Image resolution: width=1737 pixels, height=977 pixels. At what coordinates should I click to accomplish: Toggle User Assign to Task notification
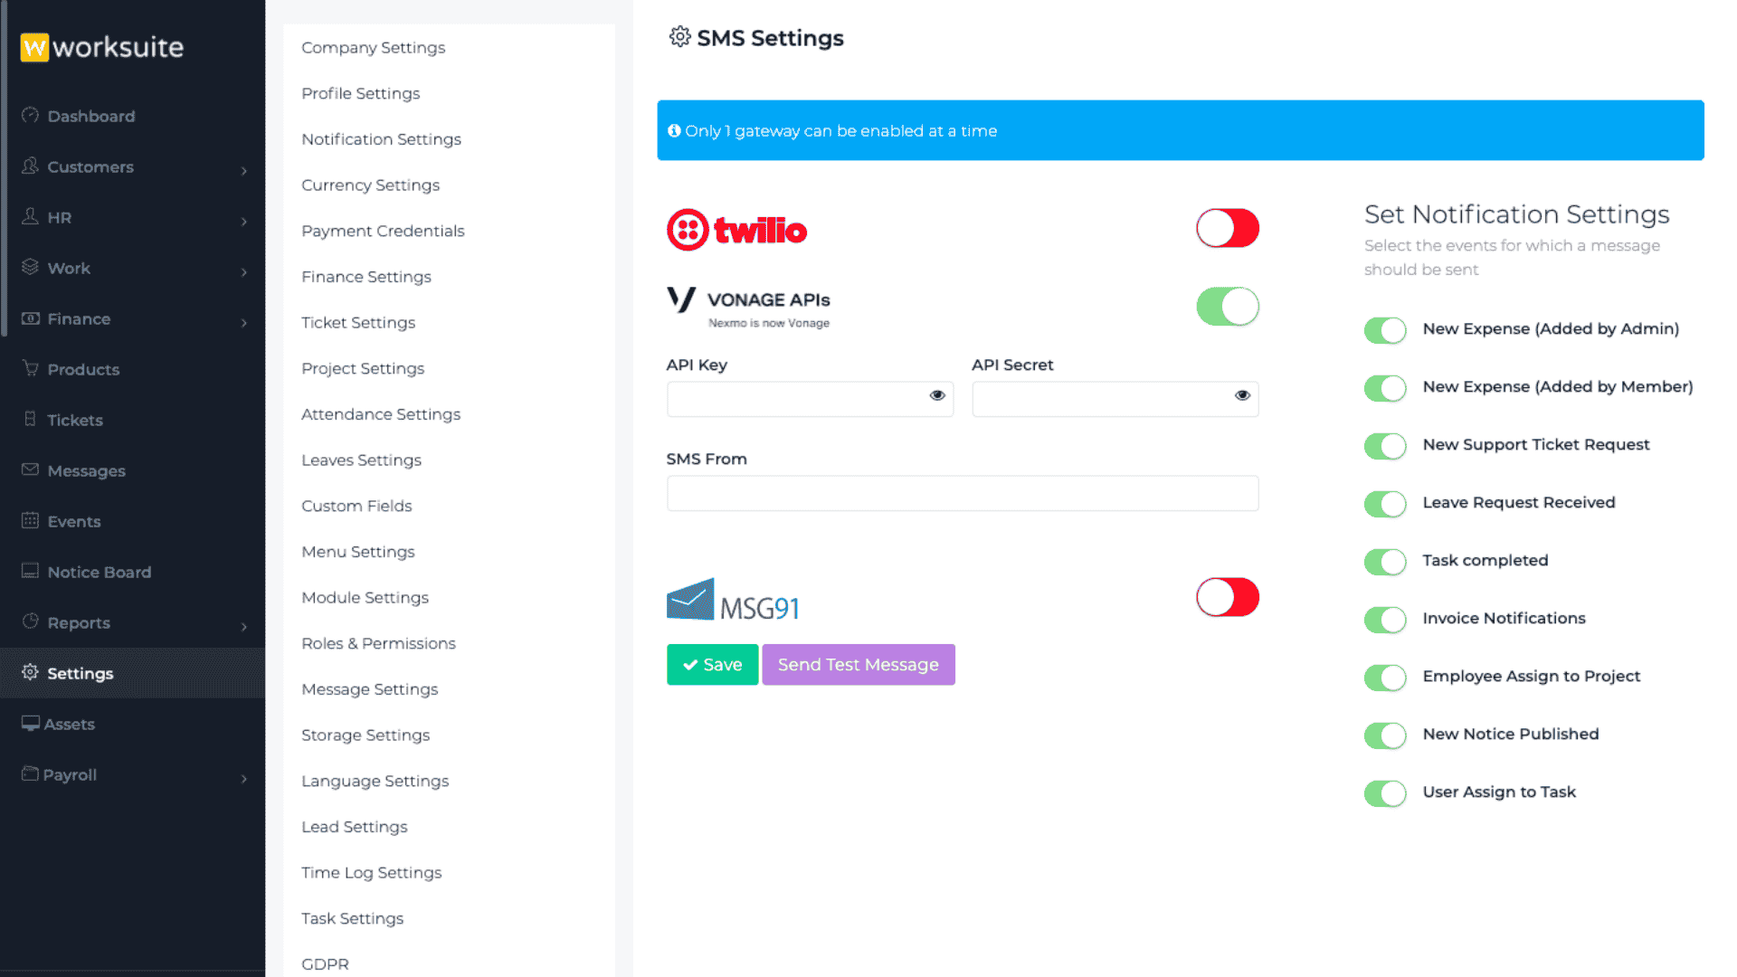coord(1385,793)
